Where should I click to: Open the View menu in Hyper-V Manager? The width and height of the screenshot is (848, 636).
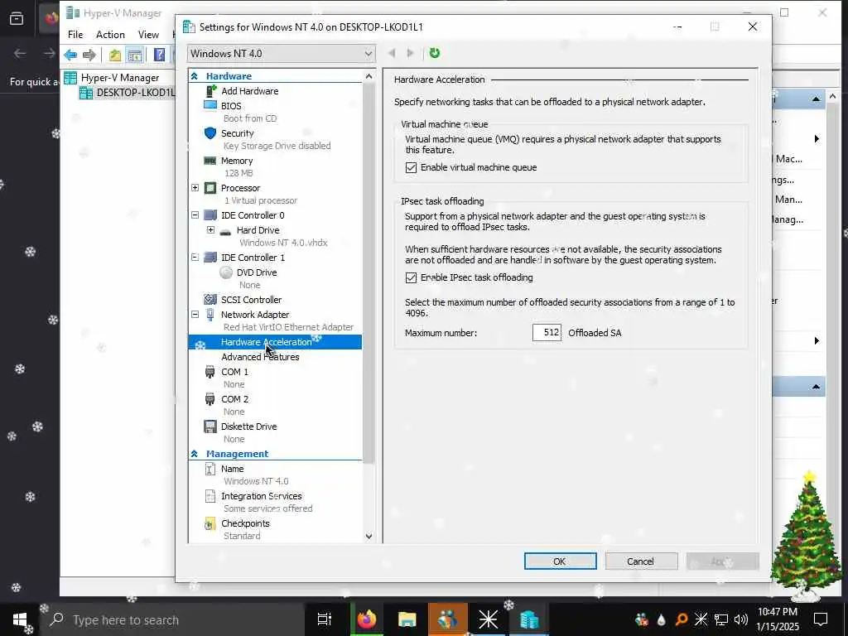148,35
